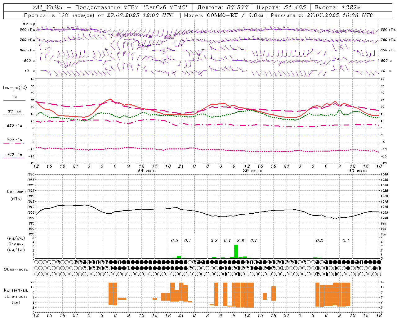The image size is (397, 318).
Task: Click the 850 гПа temperature legend entry
Action: [15, 126]
